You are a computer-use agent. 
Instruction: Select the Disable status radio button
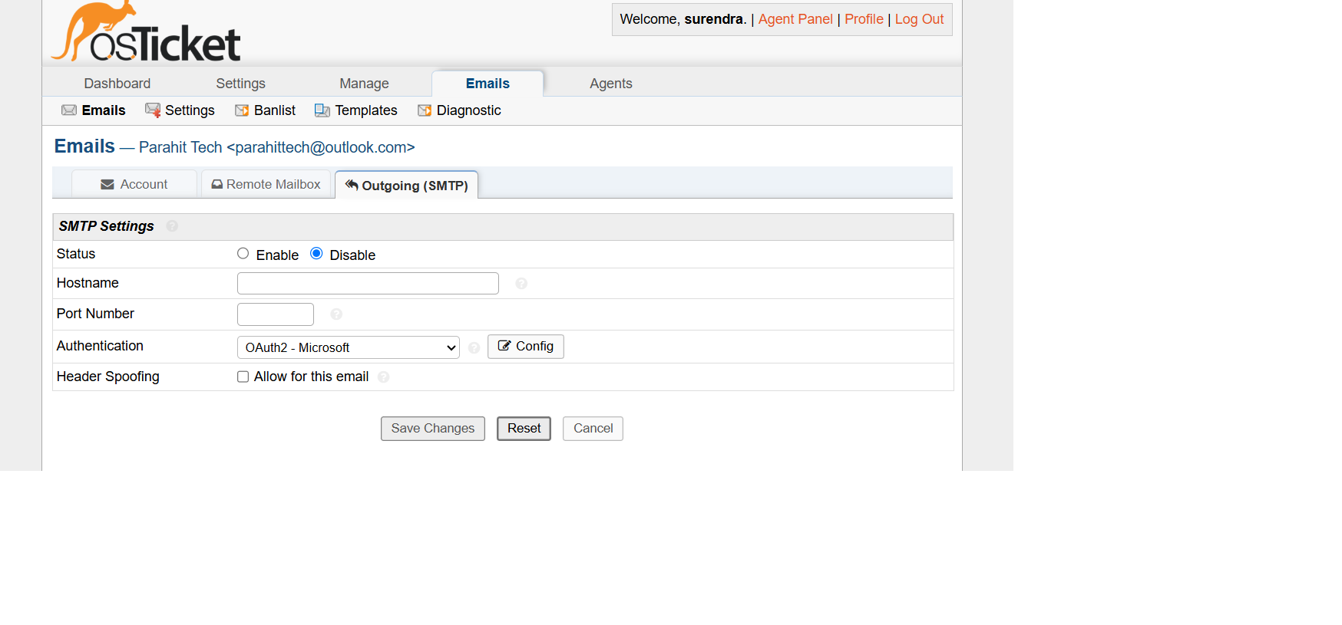point(316,254)
